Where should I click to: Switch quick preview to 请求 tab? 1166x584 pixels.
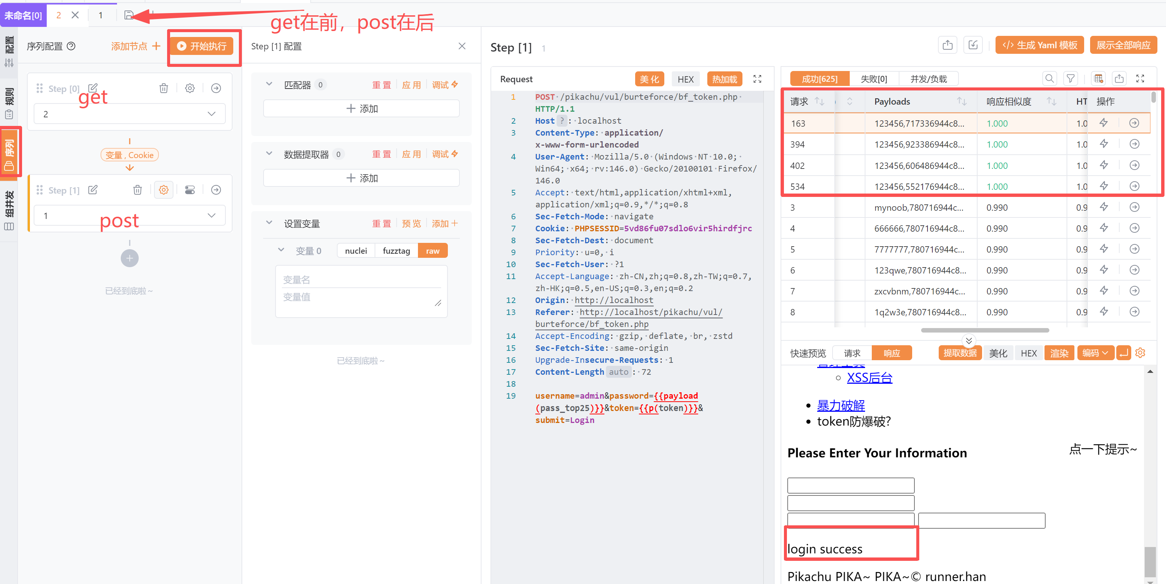[852, 353]
